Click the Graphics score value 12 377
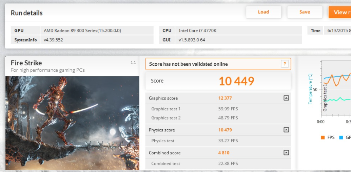Image resolution: width=351 pixels, height=172 pixels. point(225,98)
